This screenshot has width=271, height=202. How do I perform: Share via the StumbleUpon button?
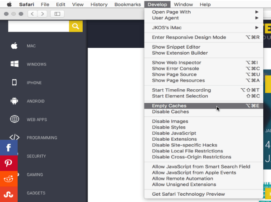pyautogui.click(x=9, y=194)
